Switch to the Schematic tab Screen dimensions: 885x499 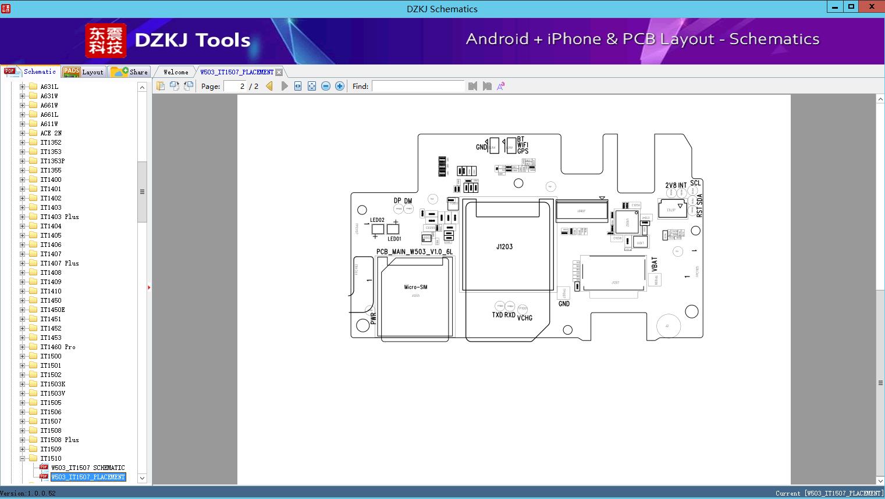[30, 71]
